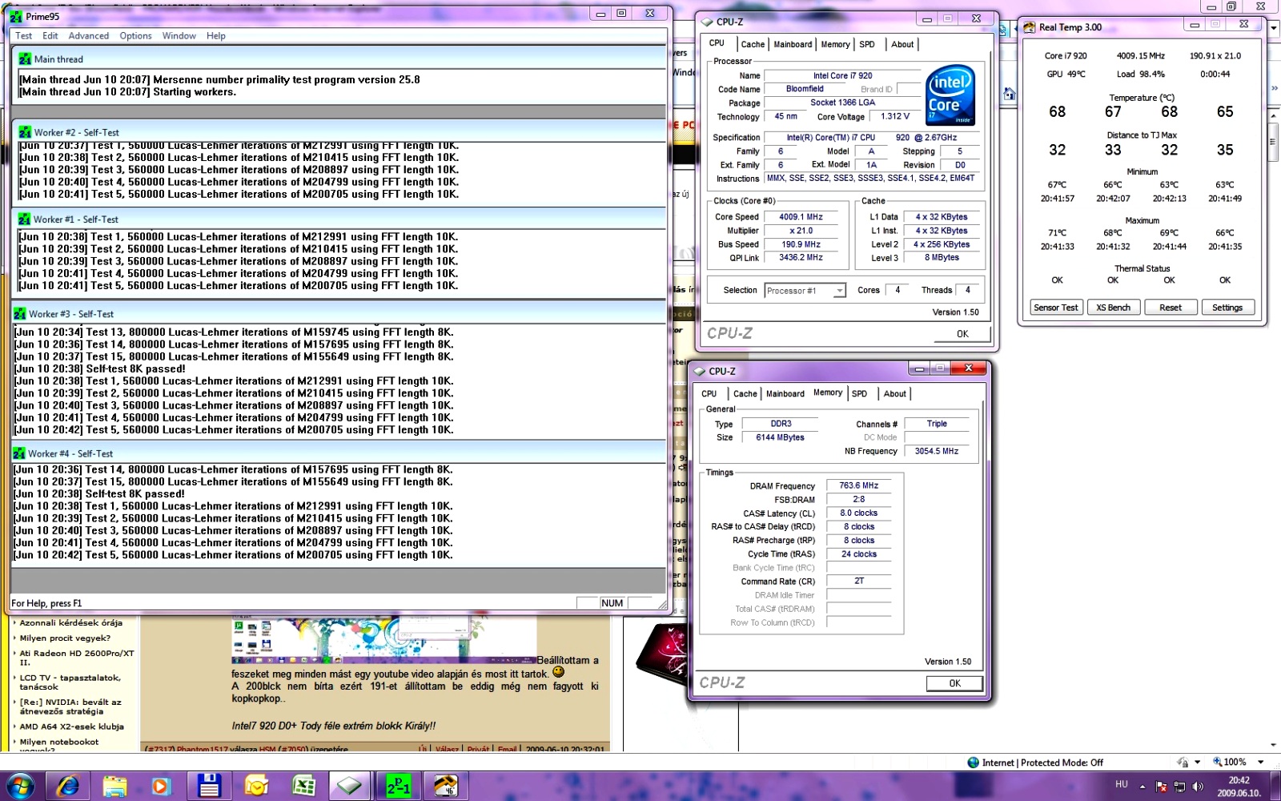Open About tab in lower CPU-Z
Viewport: 1281px width, 801px height.
[895, 394]
